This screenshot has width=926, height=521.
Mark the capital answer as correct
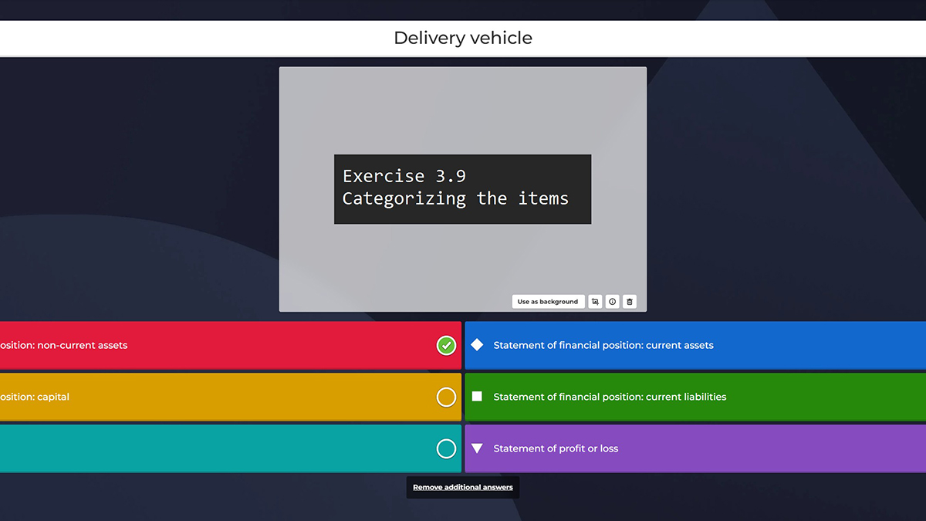coord(447,397)
